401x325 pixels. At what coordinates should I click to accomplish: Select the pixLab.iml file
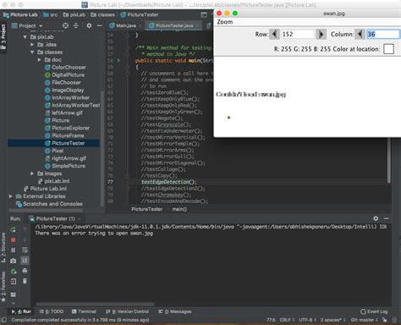click(57, 181)
